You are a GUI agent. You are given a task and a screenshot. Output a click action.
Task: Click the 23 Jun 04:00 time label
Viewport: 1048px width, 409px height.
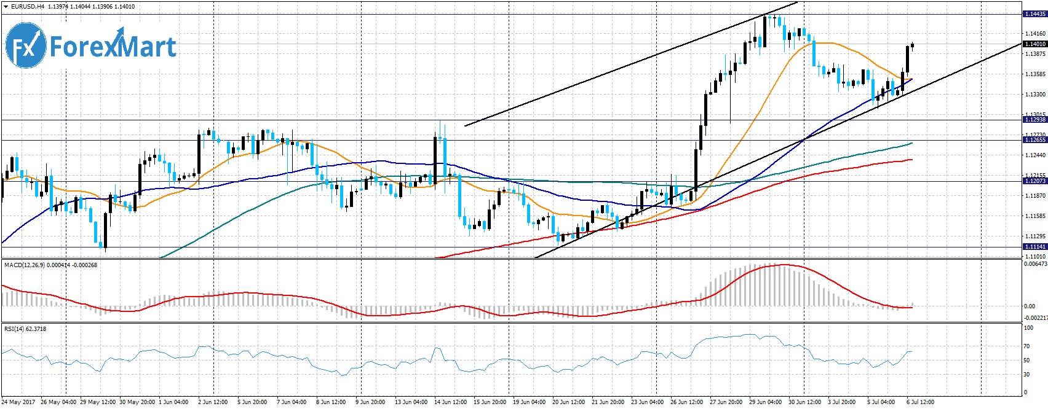[648, 402]
